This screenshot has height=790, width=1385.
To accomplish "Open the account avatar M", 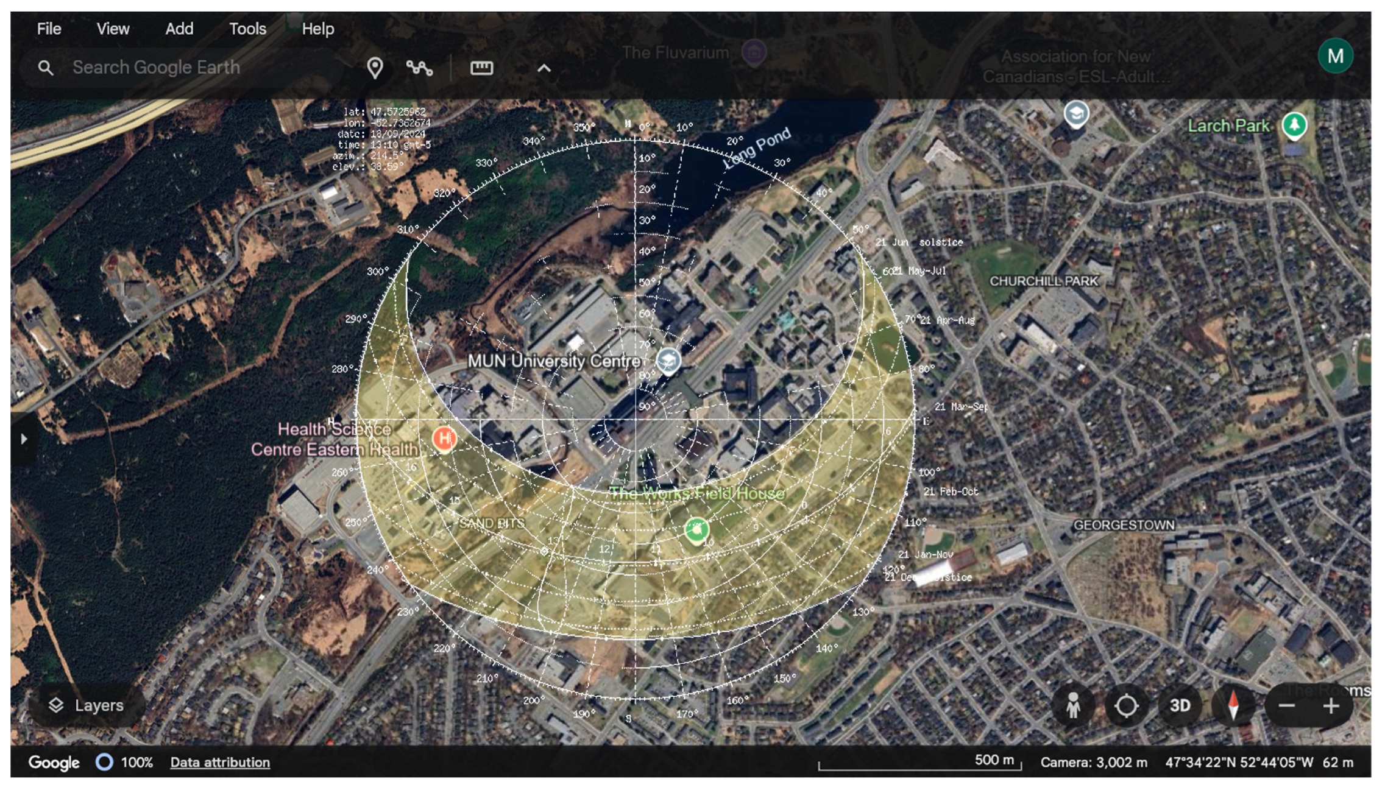I will point(1334,56).
